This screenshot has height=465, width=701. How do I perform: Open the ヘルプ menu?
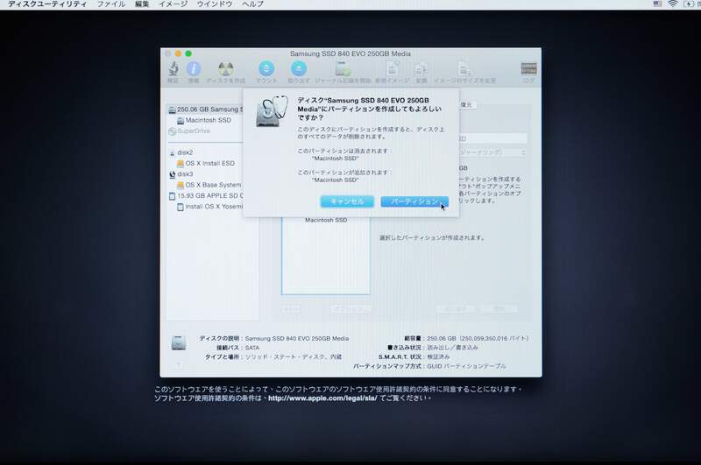click(252, 4)
